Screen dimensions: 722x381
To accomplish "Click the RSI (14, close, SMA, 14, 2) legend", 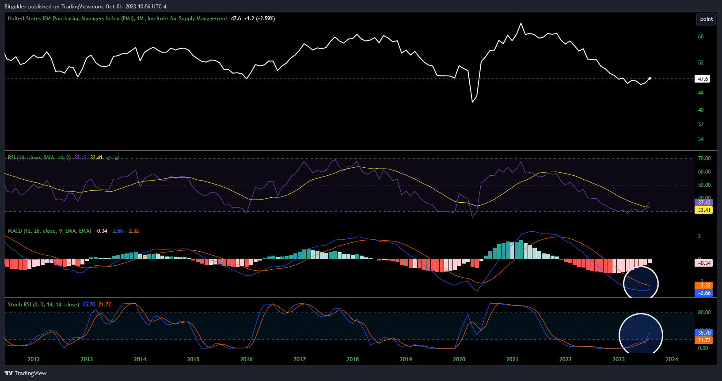I will click(39, 158).
